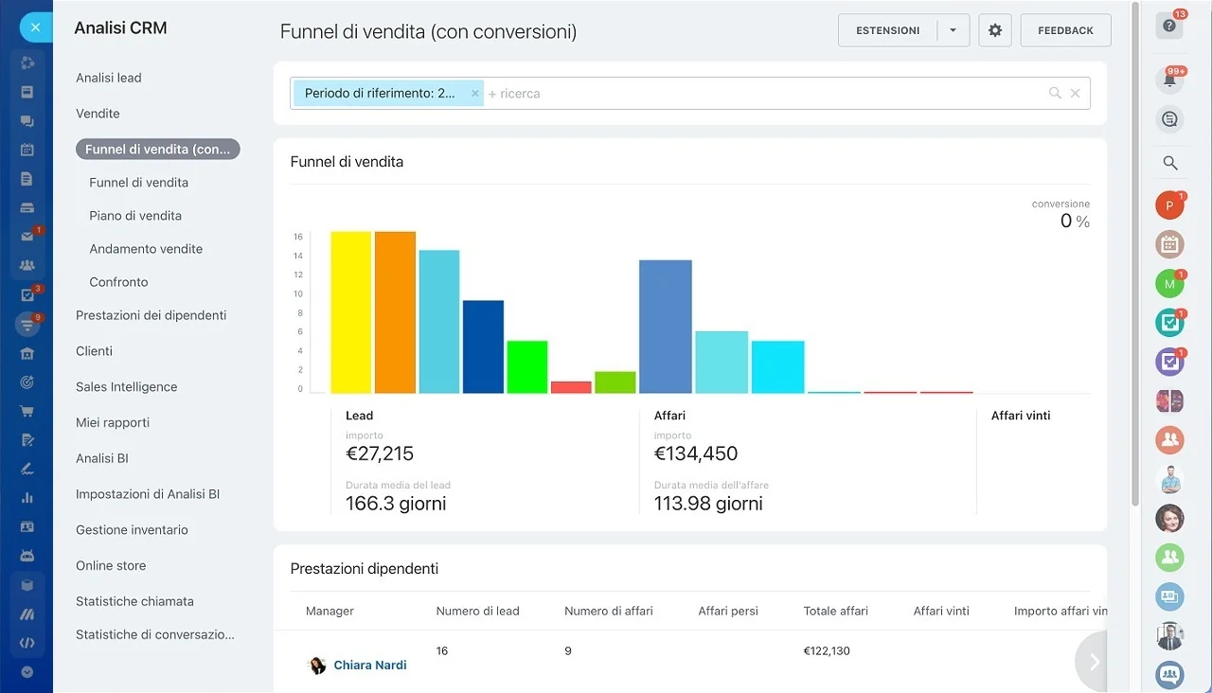Open Chiara Nardi manager profile link

click(370, 666)
